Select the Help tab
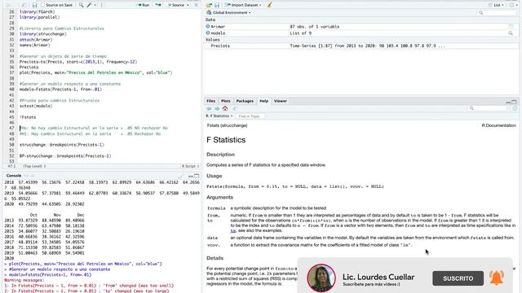The height and width of the screenshot is (293, 522). pos(263,101)
